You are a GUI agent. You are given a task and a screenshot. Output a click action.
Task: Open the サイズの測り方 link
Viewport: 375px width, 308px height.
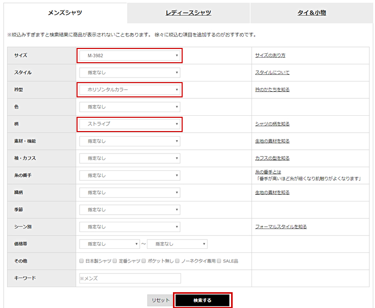(270, 56)
